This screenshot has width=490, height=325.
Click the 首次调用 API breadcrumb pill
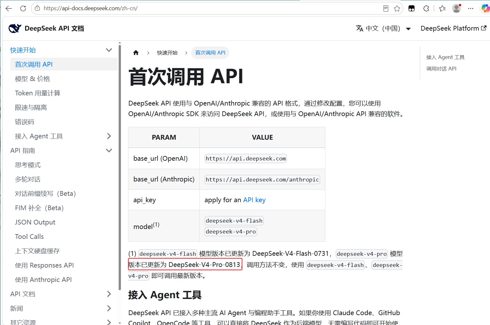[210, 53]
